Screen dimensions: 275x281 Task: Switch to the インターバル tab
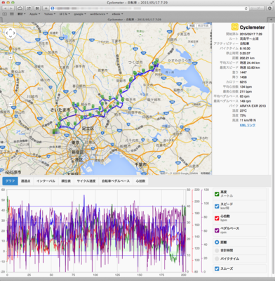pyautogui.click(x=46, y=181)
